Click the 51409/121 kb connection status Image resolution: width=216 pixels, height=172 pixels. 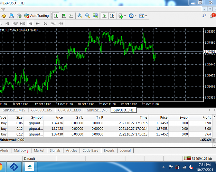[198, 159]
